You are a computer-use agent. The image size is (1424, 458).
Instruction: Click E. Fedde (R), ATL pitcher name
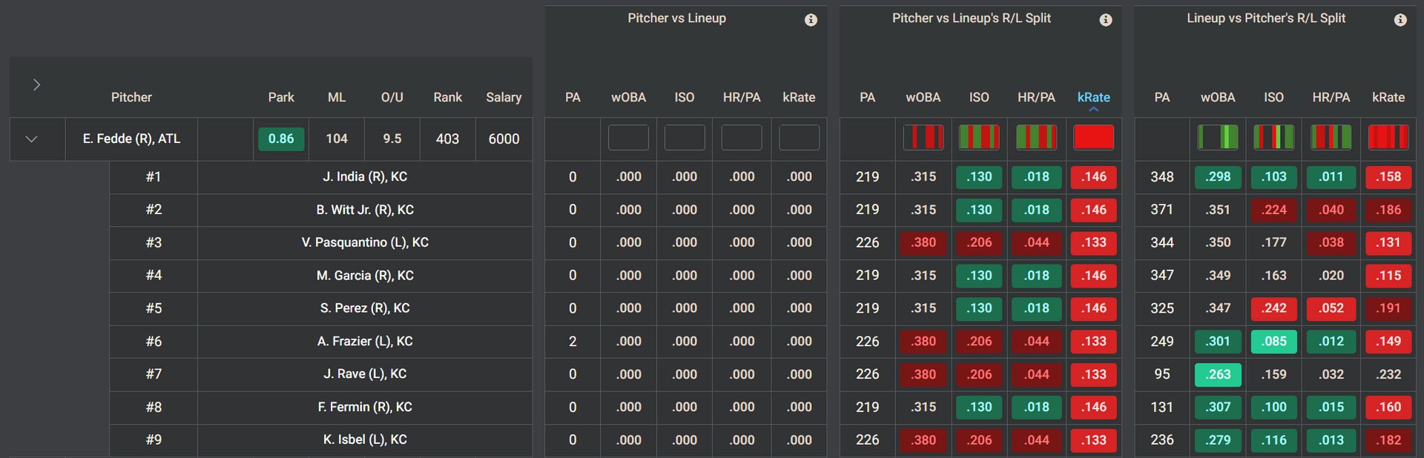pyautogui.click(x=131, y=139)
